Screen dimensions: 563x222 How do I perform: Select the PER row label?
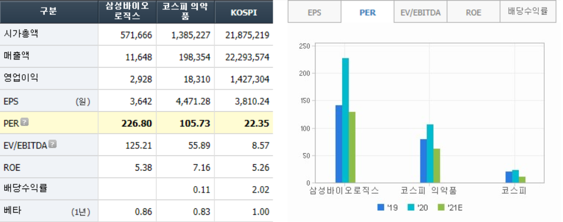point(11,124)
